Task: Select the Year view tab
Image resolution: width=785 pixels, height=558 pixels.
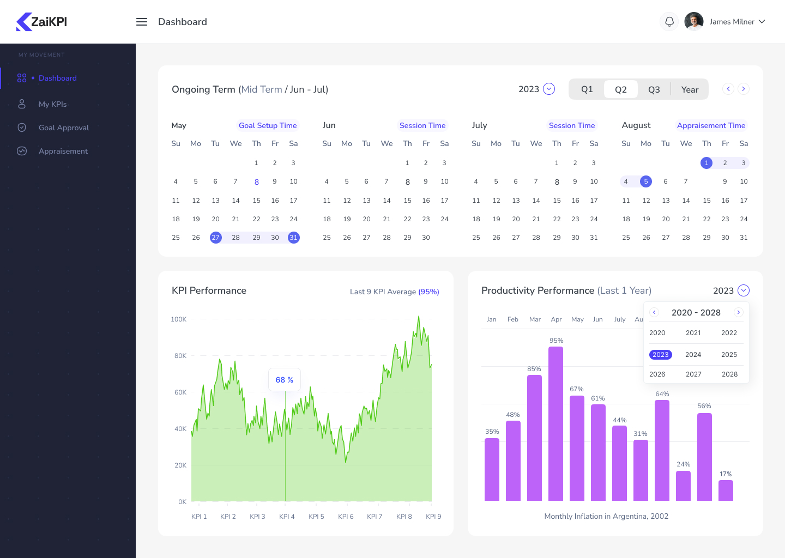Action: pyautogui.click(x=690, y=89)
